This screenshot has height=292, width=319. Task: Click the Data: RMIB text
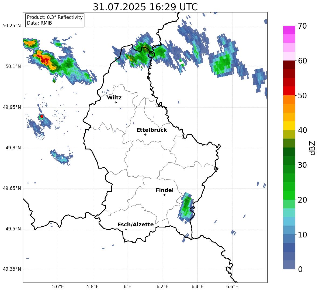(x=39, y=23)
